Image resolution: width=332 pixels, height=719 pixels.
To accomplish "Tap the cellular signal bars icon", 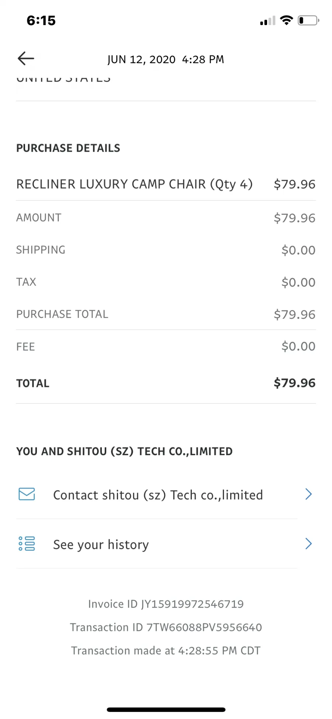I will click(x=268, y=21).
